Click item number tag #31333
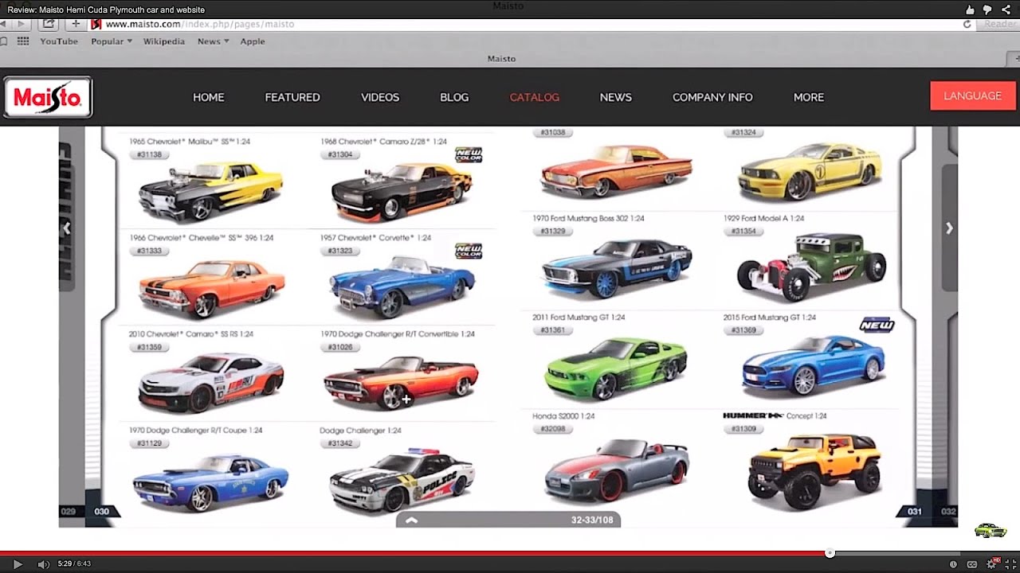1020x573 pixels. coord(149,251)
